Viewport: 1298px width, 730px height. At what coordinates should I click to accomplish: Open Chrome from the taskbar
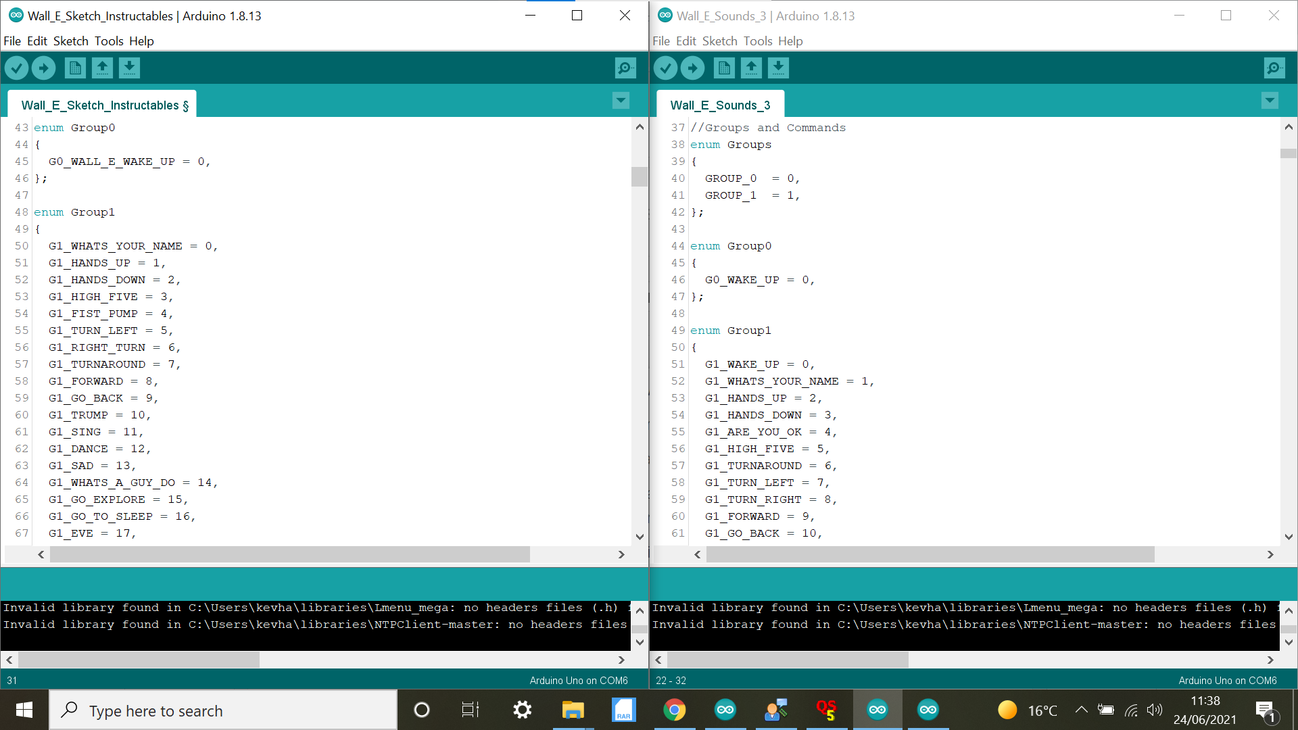coord(674,710)
